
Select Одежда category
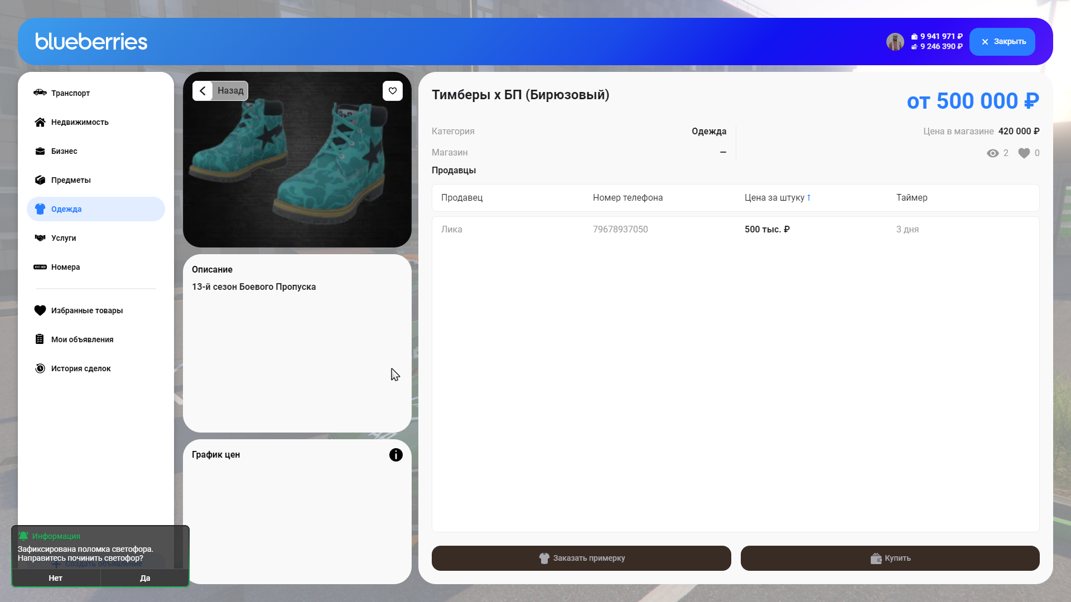click(x=96, y=209)
